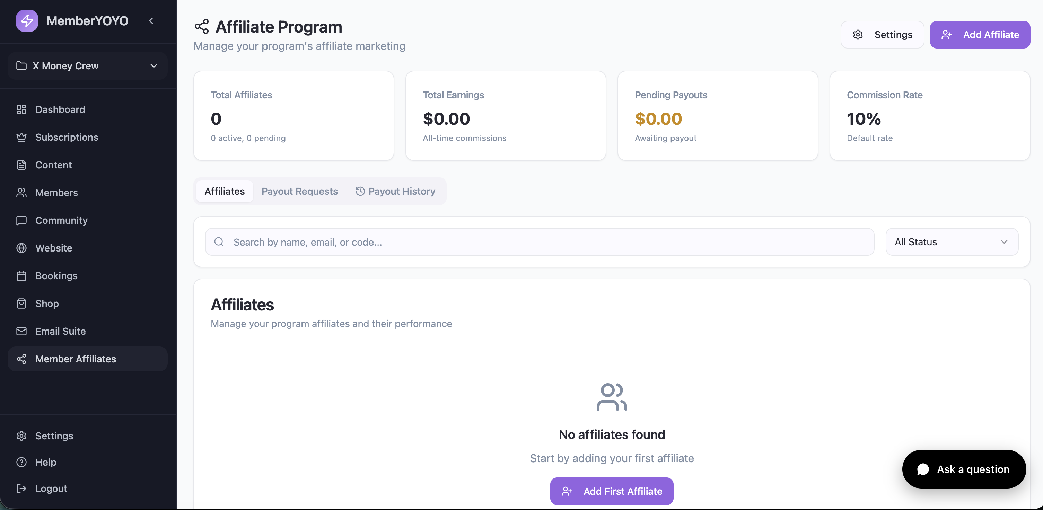
Task: Open the affiliate program Settings
Action: [x=882, y=34]
